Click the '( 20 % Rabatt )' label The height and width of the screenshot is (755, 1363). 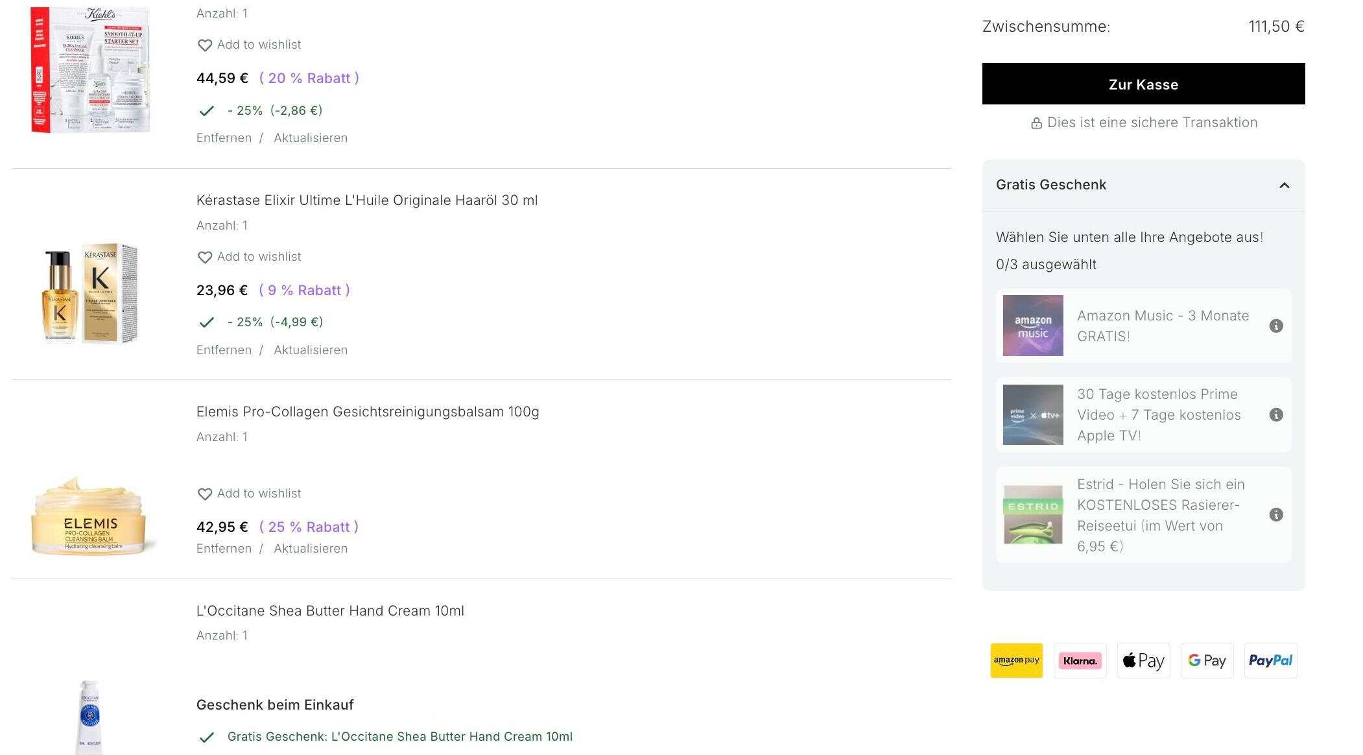tap(309, 78)
